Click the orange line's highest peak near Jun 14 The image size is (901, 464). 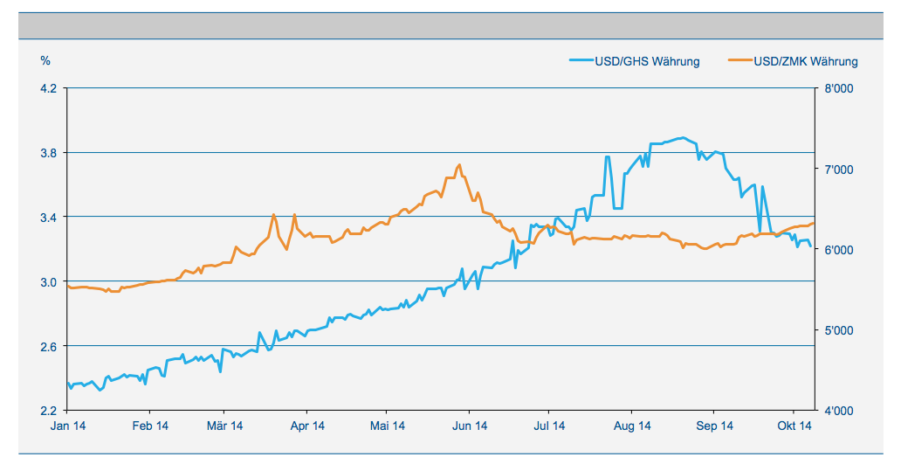coord(459,165)
